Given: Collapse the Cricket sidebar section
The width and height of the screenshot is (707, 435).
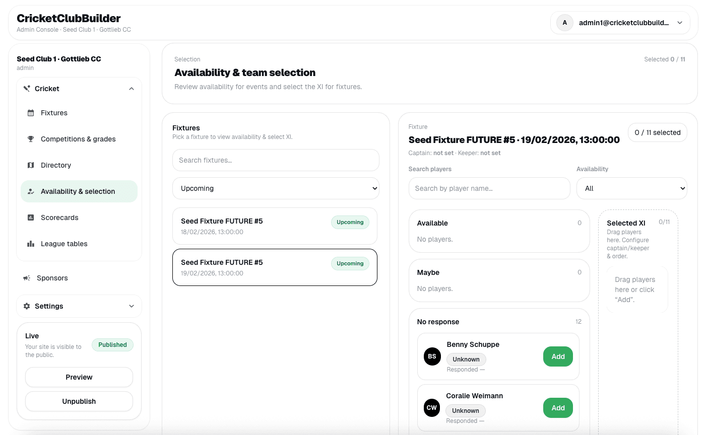Looking at the screenshot, I should [132, 89].
